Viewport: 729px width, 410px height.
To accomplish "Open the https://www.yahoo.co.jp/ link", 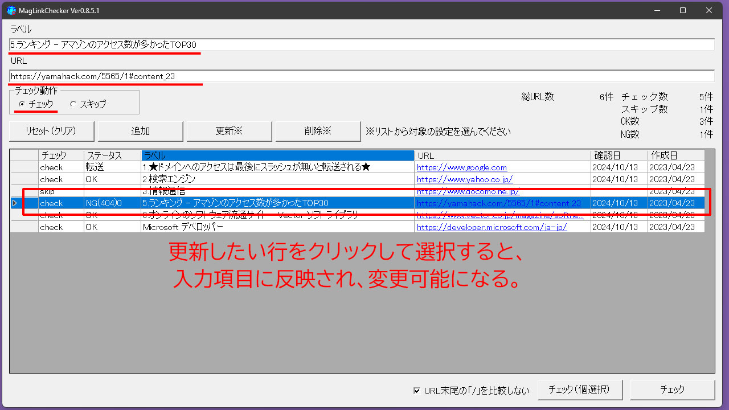I will 465,179.
